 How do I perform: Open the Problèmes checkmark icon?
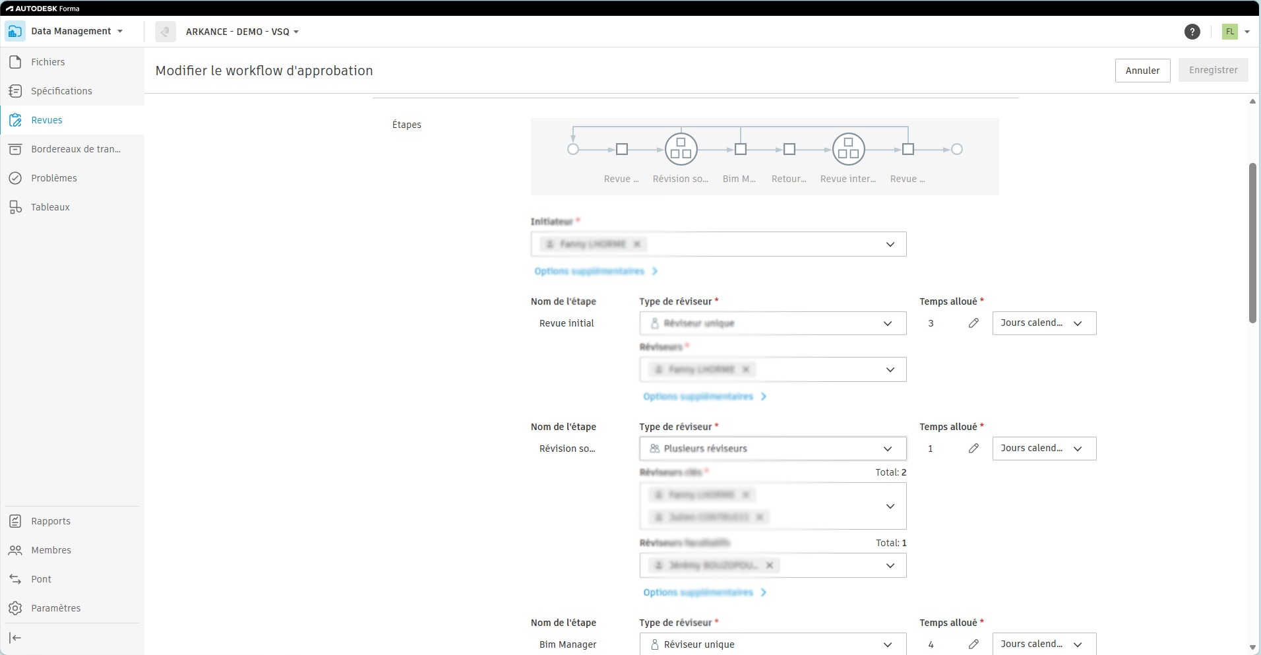(15, 178)
